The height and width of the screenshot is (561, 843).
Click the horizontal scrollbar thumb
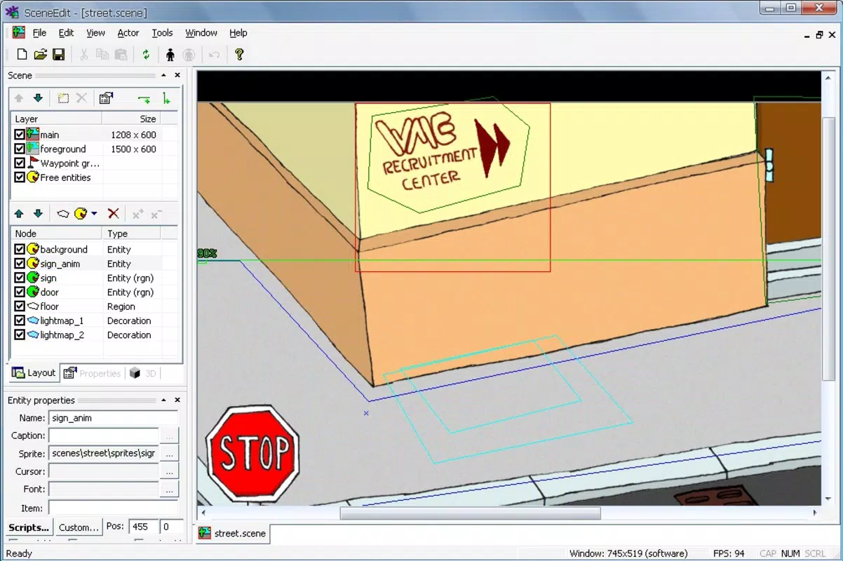tap(470, 513)
